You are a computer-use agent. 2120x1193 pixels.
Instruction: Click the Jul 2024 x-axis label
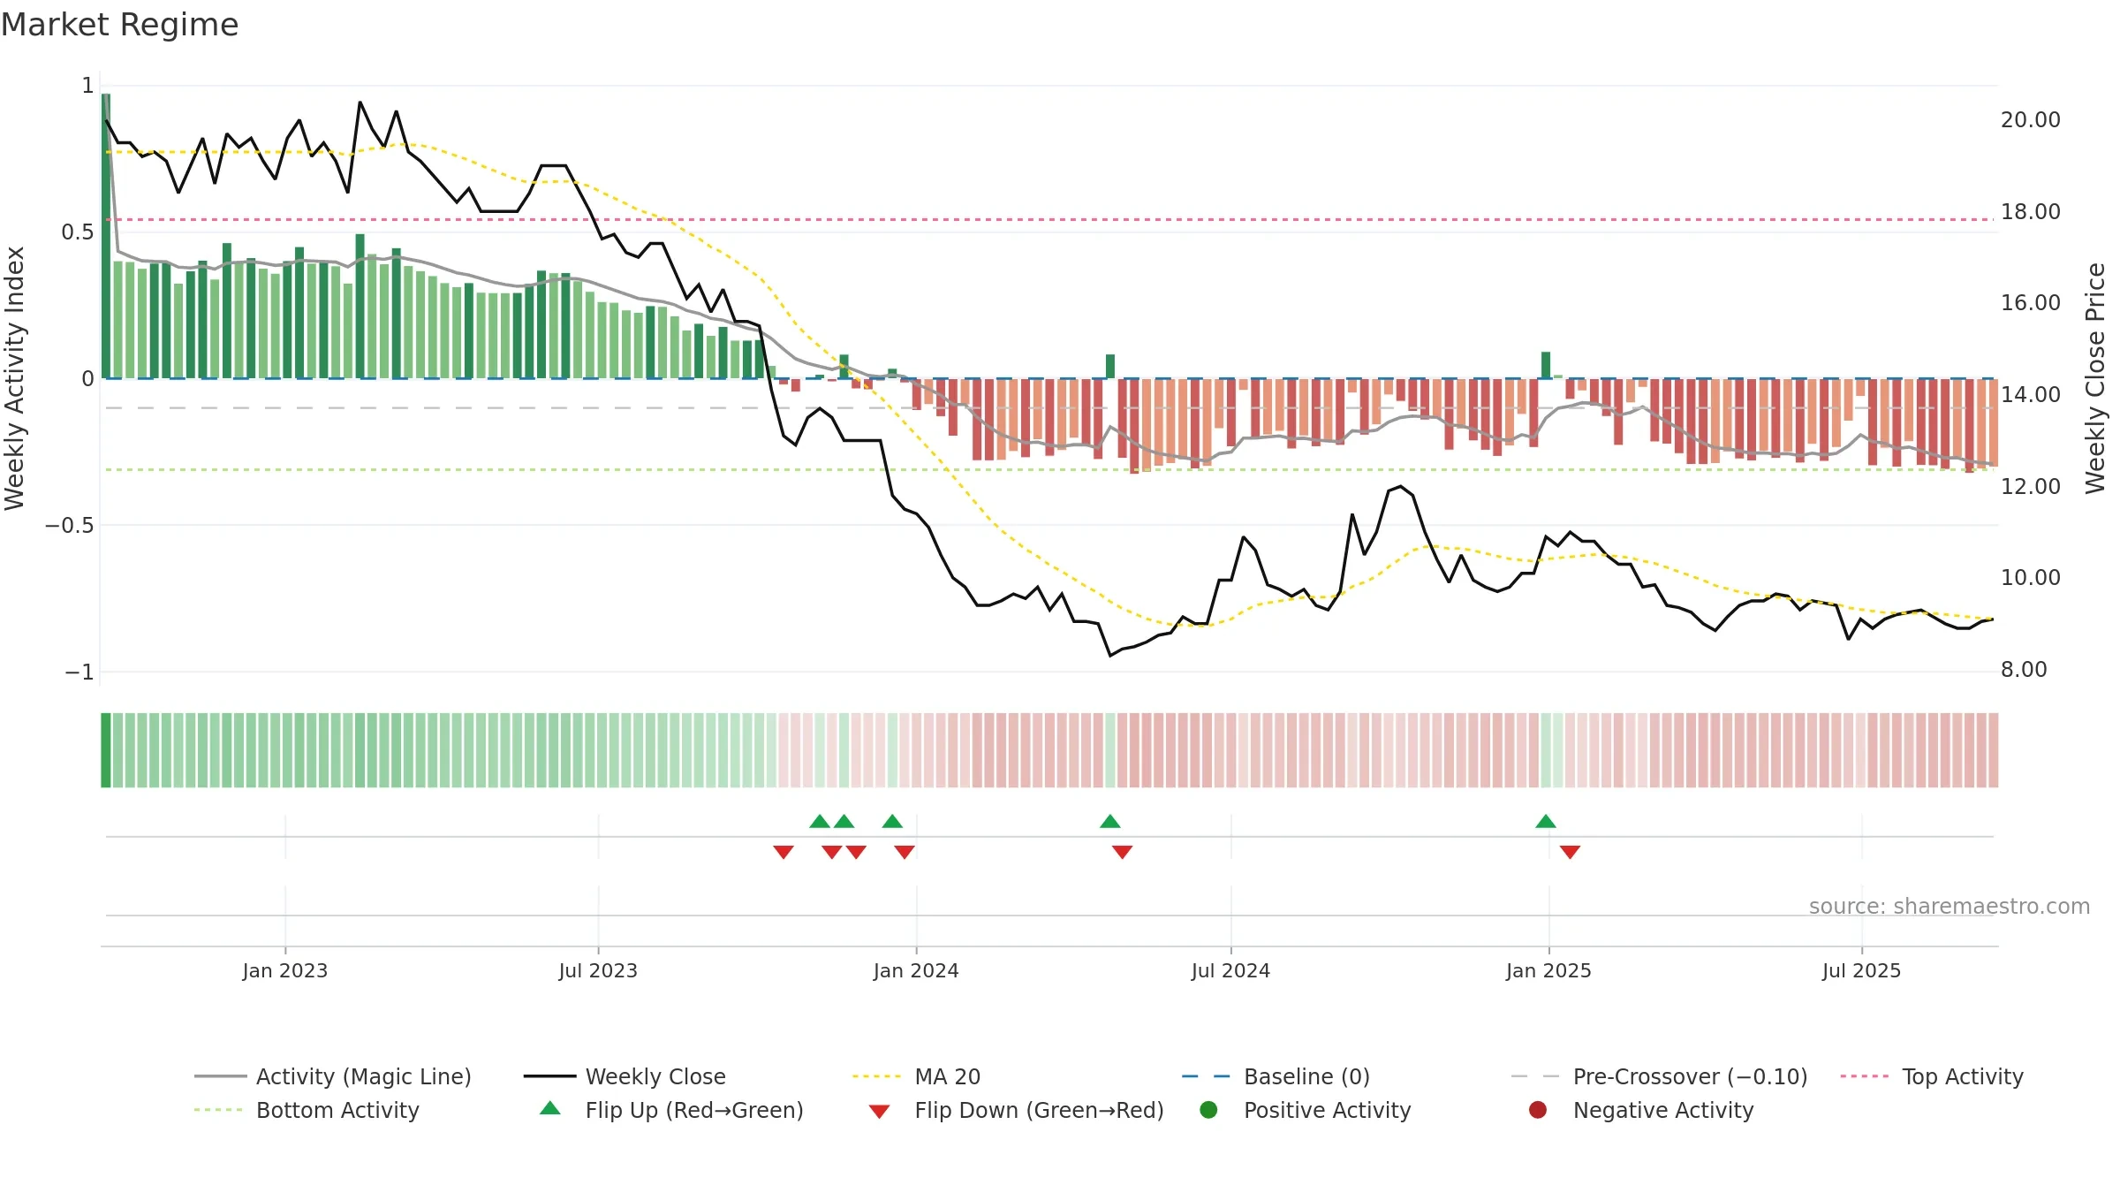click(1230, 971)
